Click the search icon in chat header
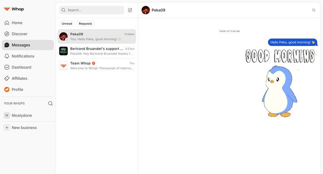Image resolution: width=323 pixels, height=174 pixels. click(314, 10)
